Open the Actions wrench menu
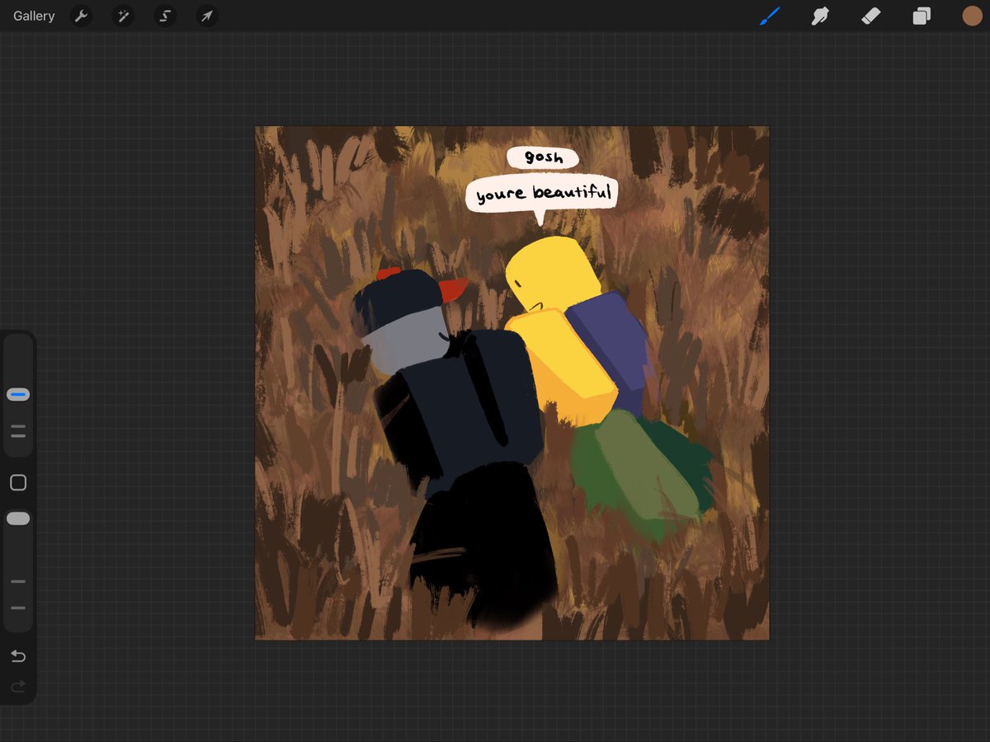Viewport: 990px width, 742px height. tap(81, 16)
